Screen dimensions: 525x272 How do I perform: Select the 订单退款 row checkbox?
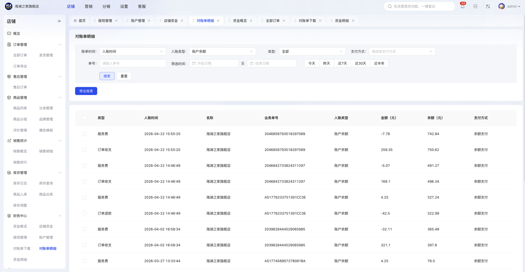tap(85, 213)
